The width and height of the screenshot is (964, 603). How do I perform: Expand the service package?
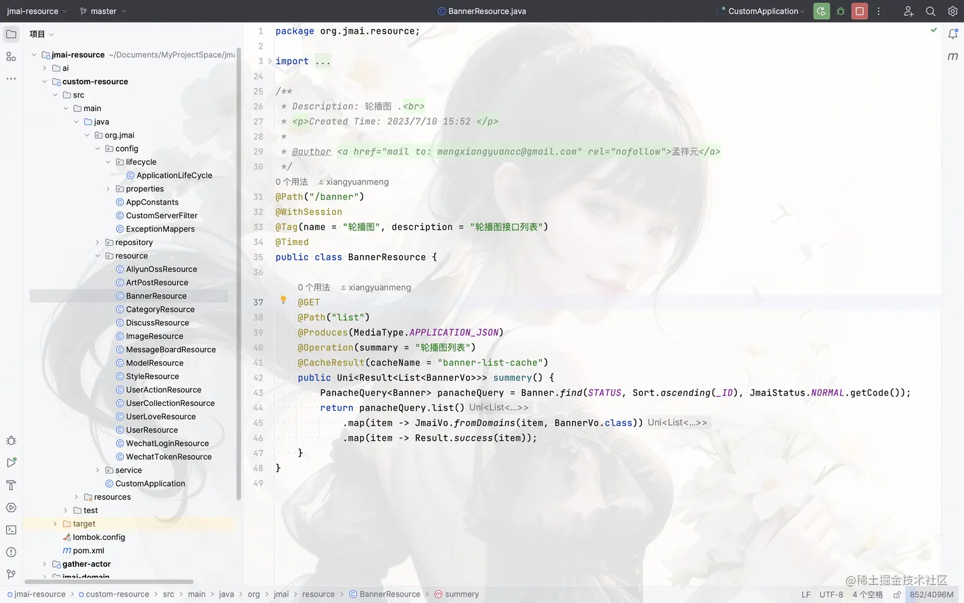point(98,470)
